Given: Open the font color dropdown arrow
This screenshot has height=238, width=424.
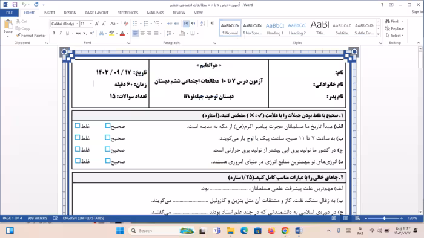Looking at the screenshot, I should (127, 33).
